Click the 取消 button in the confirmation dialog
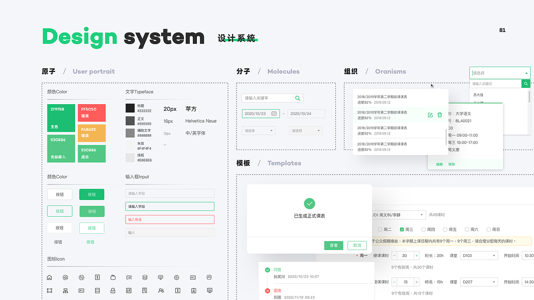The width and height of the screenshot is (534, 300). click(x=357, y=245)
